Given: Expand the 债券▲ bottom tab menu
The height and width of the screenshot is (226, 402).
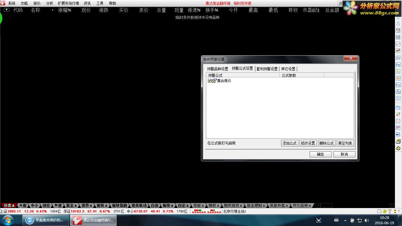Looking at the screenshot, I should point(87,205).
